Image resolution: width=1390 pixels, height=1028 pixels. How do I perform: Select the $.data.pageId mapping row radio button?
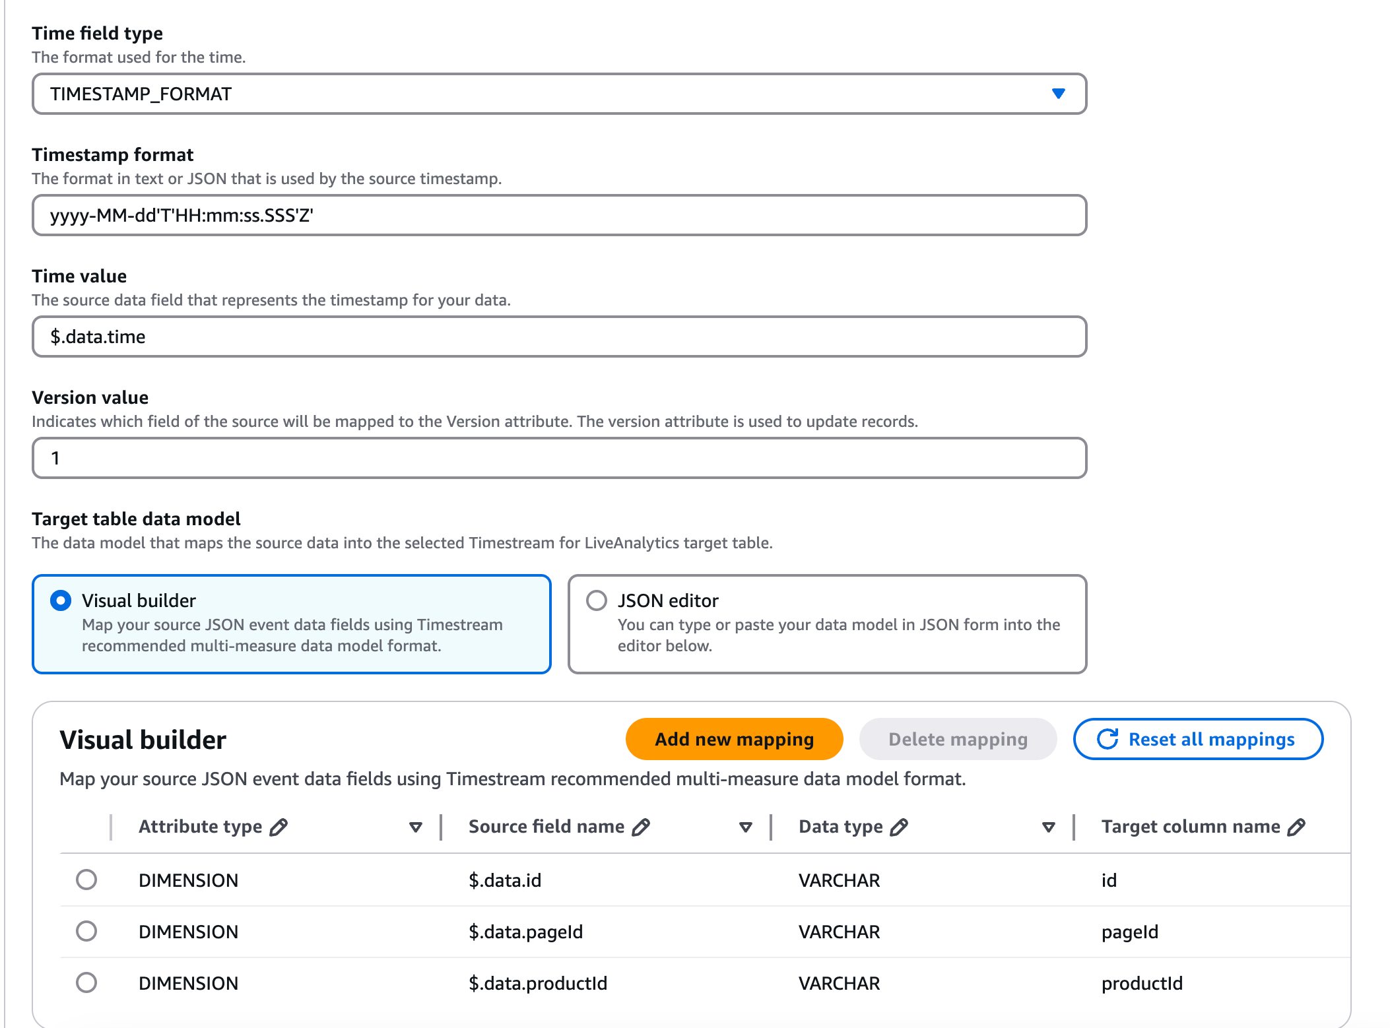(x=86, y=931)
